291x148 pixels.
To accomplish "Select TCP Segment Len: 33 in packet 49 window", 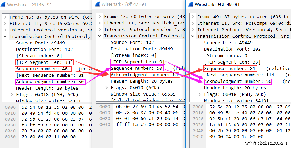I will coord(232,62).
